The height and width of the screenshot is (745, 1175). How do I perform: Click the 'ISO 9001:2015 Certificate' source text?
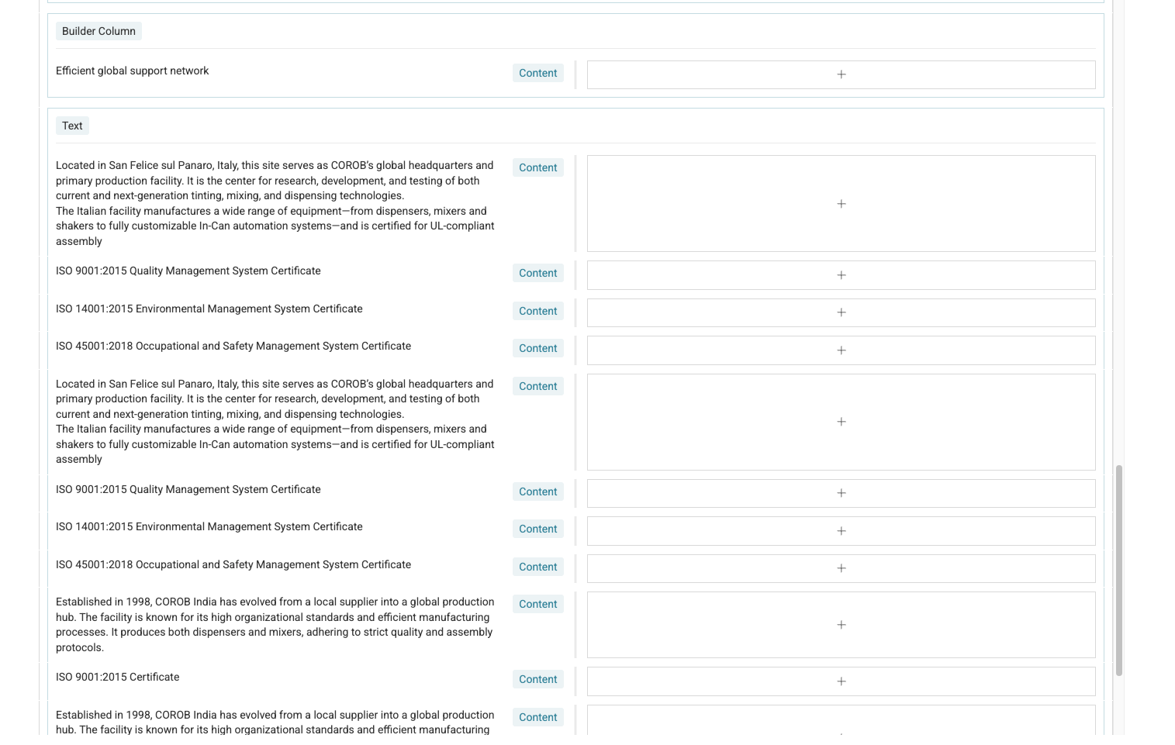(x=117, y=677)
